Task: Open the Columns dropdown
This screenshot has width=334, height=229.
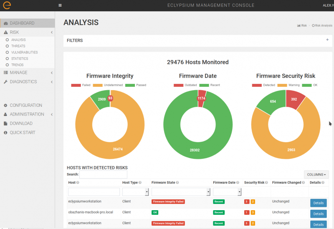Action: [316, 174]
